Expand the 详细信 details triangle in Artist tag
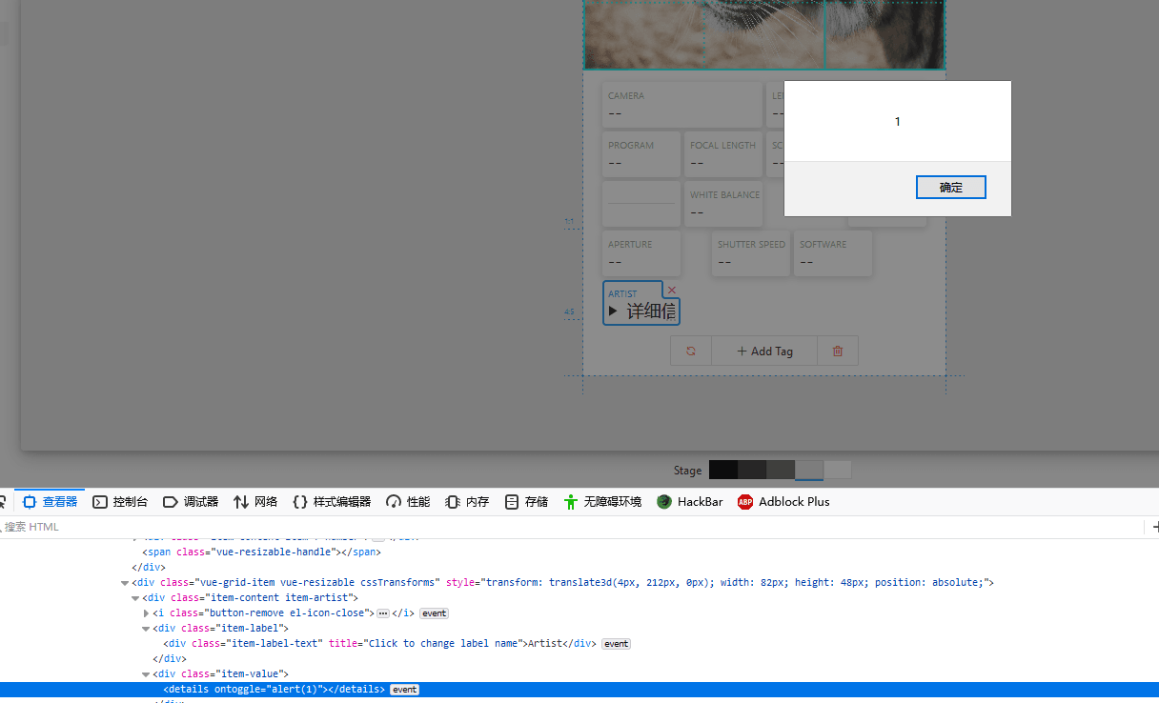Viewport: 1159px width, 703px height. (x=613, y=311)
